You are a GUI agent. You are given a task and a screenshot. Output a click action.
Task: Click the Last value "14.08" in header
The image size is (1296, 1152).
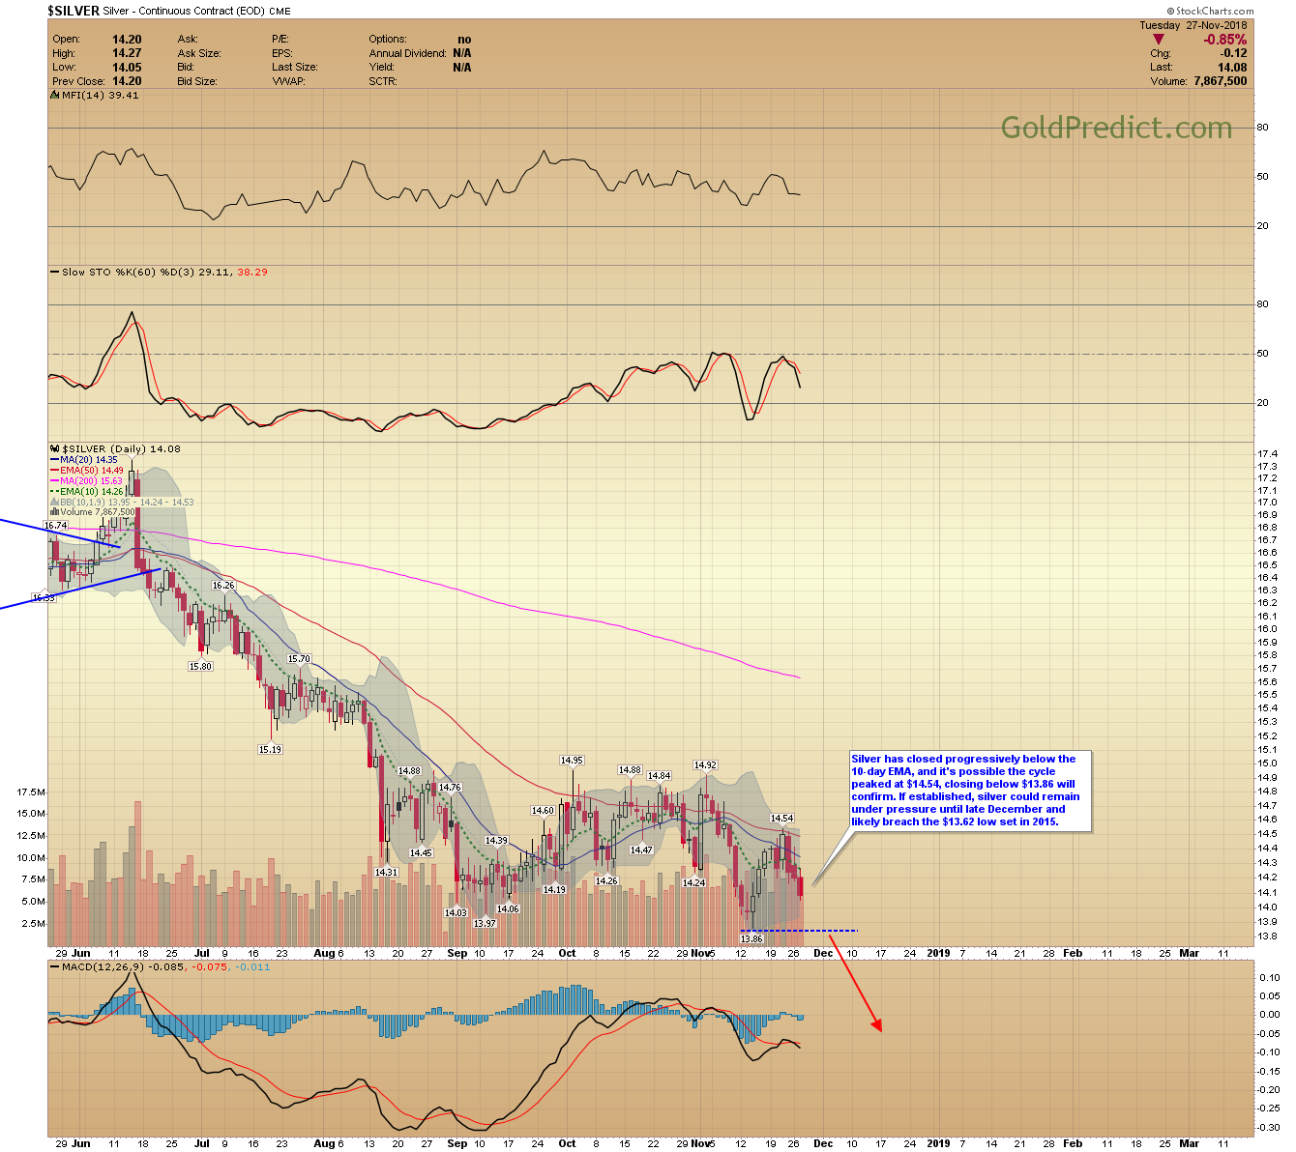click(1232, 68)
